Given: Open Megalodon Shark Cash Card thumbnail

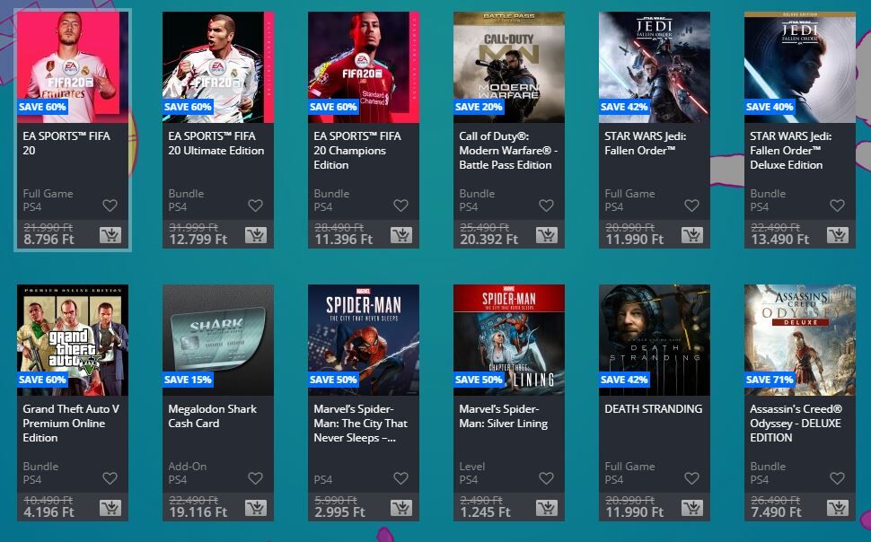Looking at the screenshot, I should pyautogui.click(x=217, y=340).
